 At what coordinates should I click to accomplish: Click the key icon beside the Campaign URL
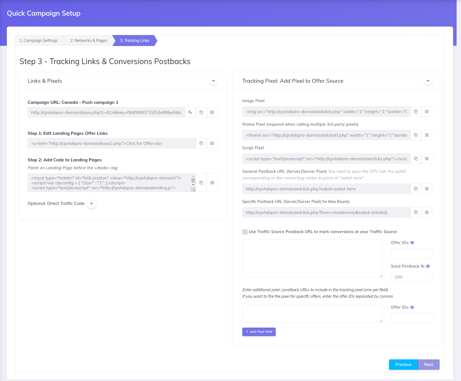point(190,112)
